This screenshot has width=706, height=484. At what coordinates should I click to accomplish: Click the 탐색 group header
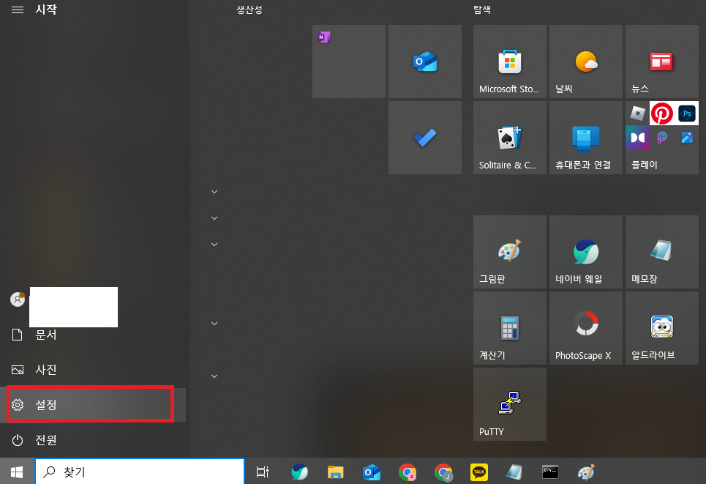482,10
